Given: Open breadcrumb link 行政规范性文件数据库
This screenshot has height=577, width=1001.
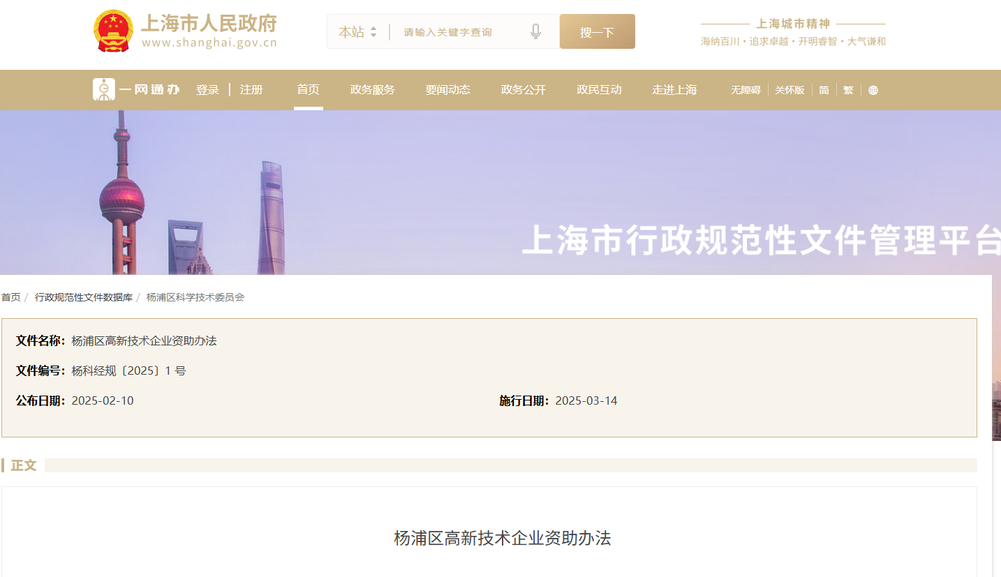Looking at the screenshot, I should pyautogui.click(x=84, y=297).
